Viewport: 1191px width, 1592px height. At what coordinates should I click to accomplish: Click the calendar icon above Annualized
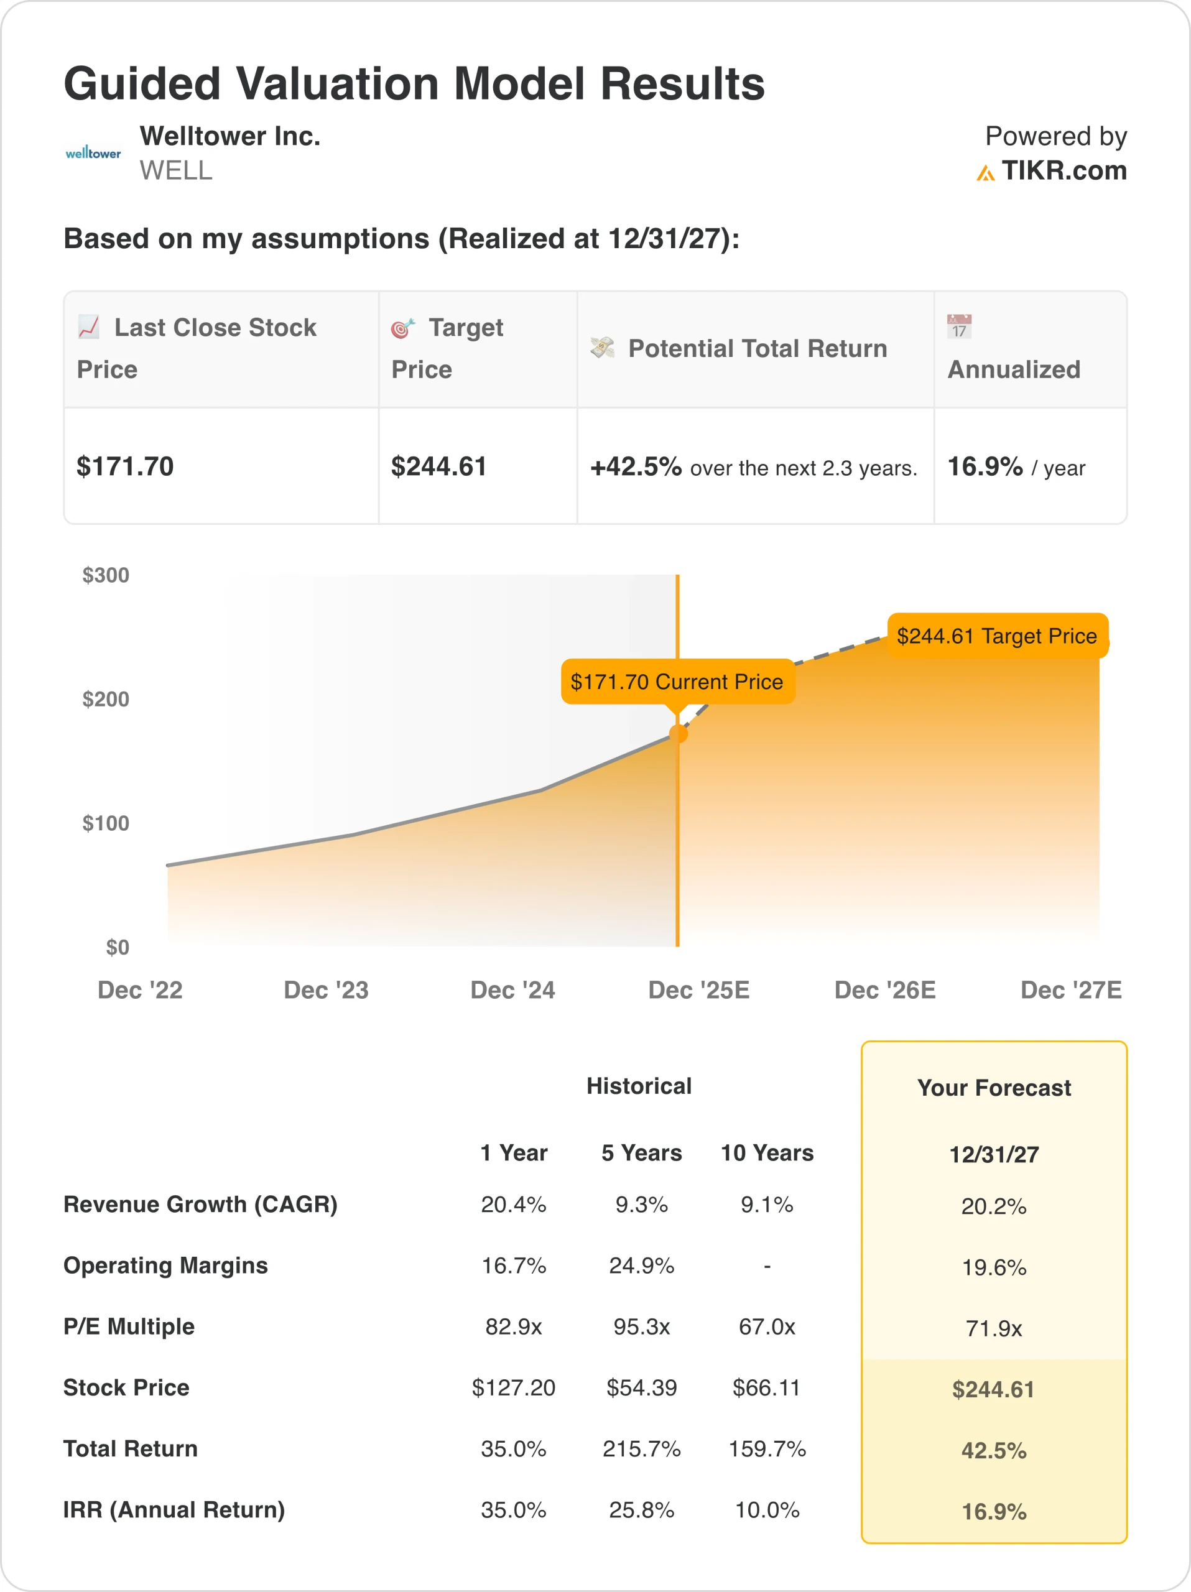959,326
